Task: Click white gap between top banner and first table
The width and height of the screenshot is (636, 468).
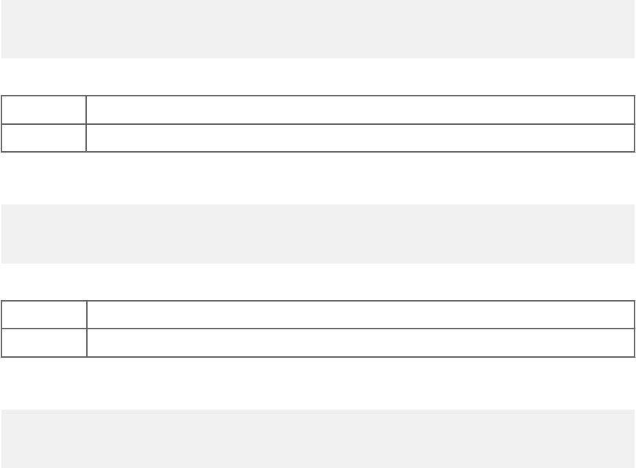Action: click(318, 77)
